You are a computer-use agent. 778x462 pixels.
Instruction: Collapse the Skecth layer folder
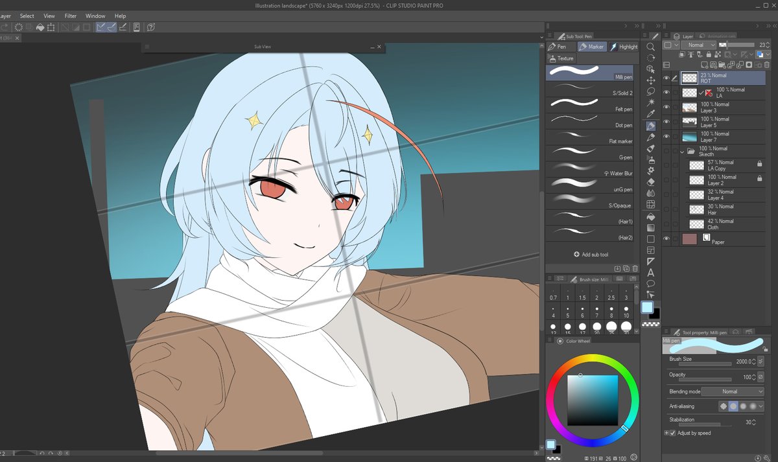[682, 152]
